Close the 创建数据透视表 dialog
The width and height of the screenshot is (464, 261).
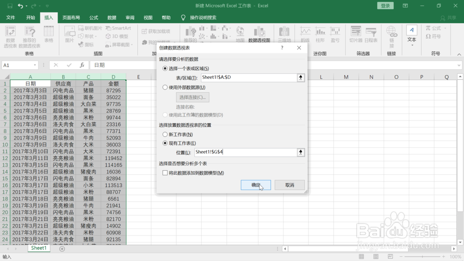pos(299,48)
